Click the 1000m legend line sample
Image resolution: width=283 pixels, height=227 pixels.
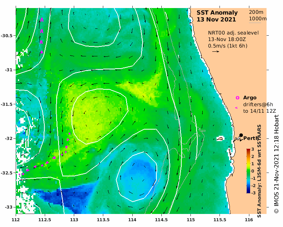pos(255,23)
